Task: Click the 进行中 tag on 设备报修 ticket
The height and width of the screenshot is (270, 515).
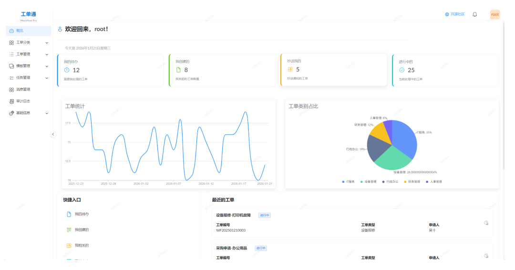Action: click(x=264, y=216)
